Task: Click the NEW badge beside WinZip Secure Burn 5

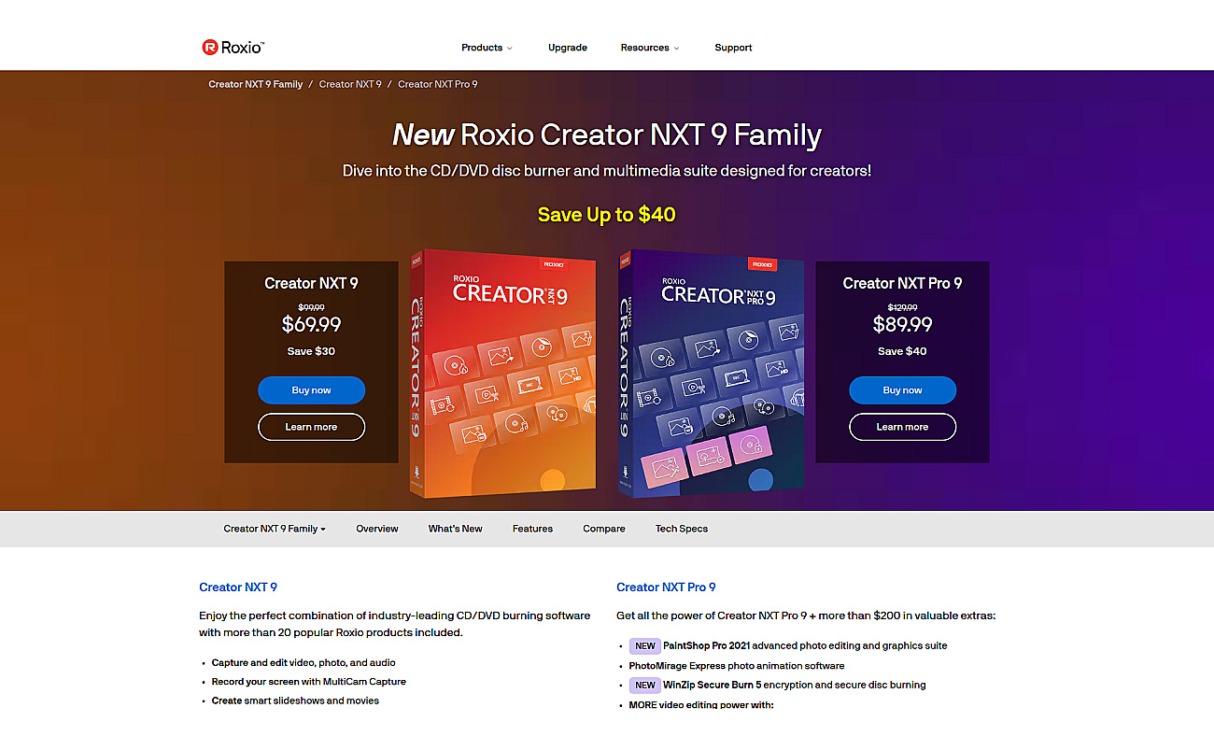Action: click(645, 685)
